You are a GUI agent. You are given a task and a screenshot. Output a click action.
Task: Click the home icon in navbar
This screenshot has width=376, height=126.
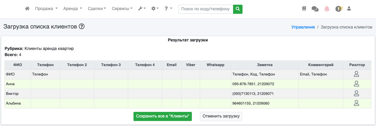pyautogui.click(x=27, y=9)
